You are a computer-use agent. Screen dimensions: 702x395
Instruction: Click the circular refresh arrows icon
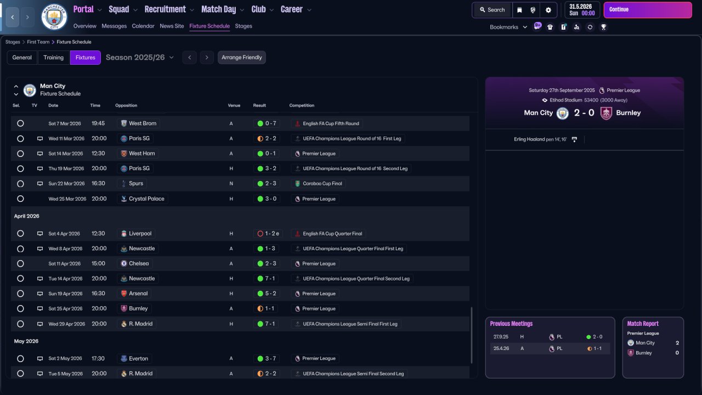tap(590, 27)
